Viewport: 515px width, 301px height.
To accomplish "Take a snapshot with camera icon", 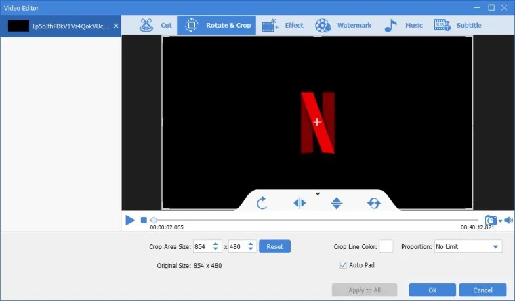I will [x=491, y=220].
